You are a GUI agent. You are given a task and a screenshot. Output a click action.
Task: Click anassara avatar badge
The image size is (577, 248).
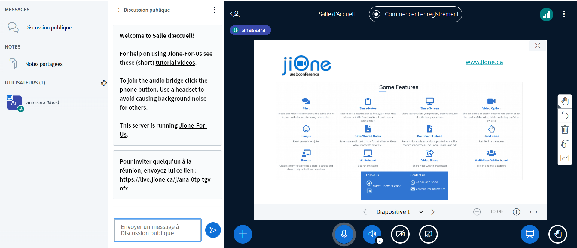14,102
